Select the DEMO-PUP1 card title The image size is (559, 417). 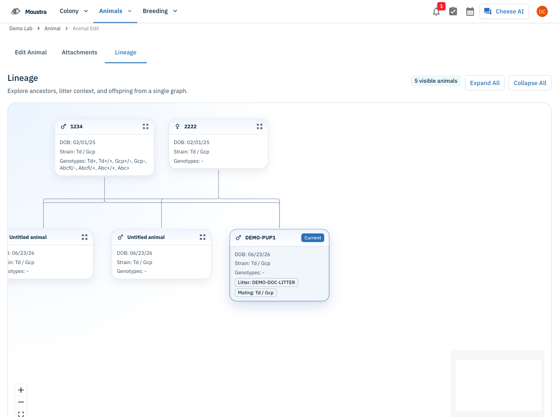tap(260, 238)
